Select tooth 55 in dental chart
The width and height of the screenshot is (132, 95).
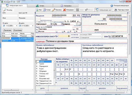72,61
